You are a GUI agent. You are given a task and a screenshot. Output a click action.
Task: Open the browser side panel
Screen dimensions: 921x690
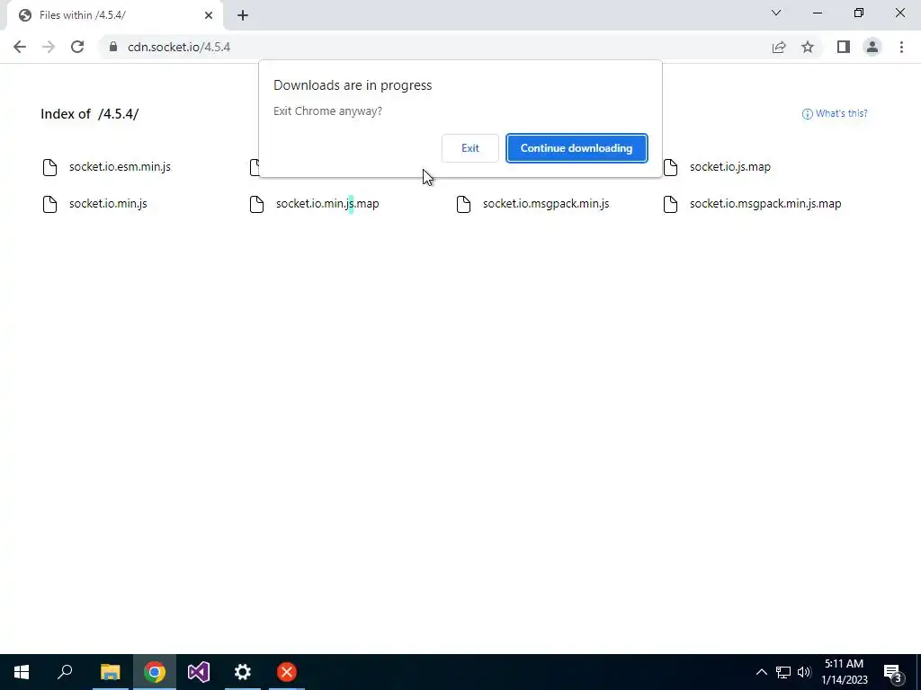pyautogui.click(x=844, y=47)
